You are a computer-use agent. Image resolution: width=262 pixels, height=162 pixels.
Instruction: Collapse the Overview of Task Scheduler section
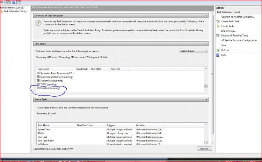206,16
